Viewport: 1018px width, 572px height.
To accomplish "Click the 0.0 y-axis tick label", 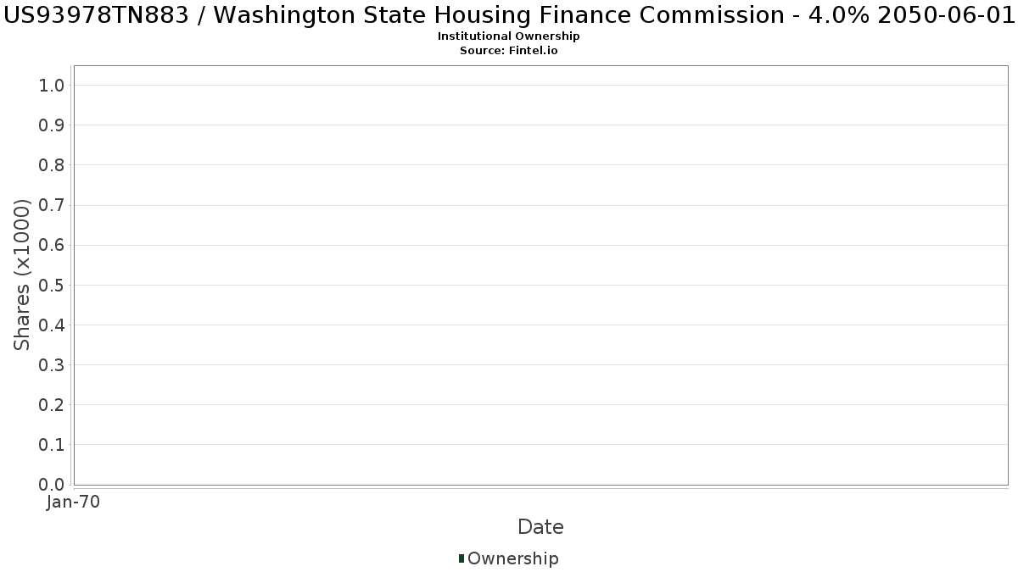I will tap(52, 485).
